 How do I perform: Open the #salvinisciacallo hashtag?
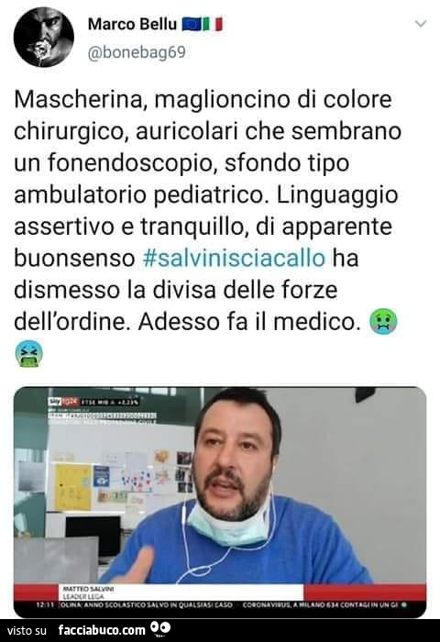coord(235,258)
